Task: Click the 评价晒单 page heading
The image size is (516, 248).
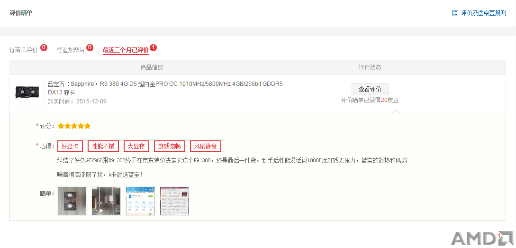Action: pyautogui.click(x=21, y=13)
